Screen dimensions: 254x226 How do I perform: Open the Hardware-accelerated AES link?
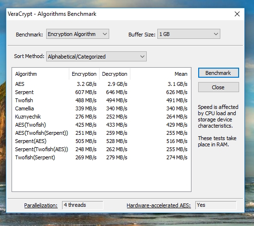click(x=159, y=205)
